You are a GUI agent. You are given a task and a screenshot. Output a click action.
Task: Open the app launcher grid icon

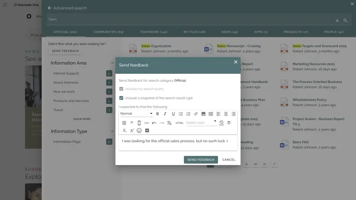click(5, 5)
